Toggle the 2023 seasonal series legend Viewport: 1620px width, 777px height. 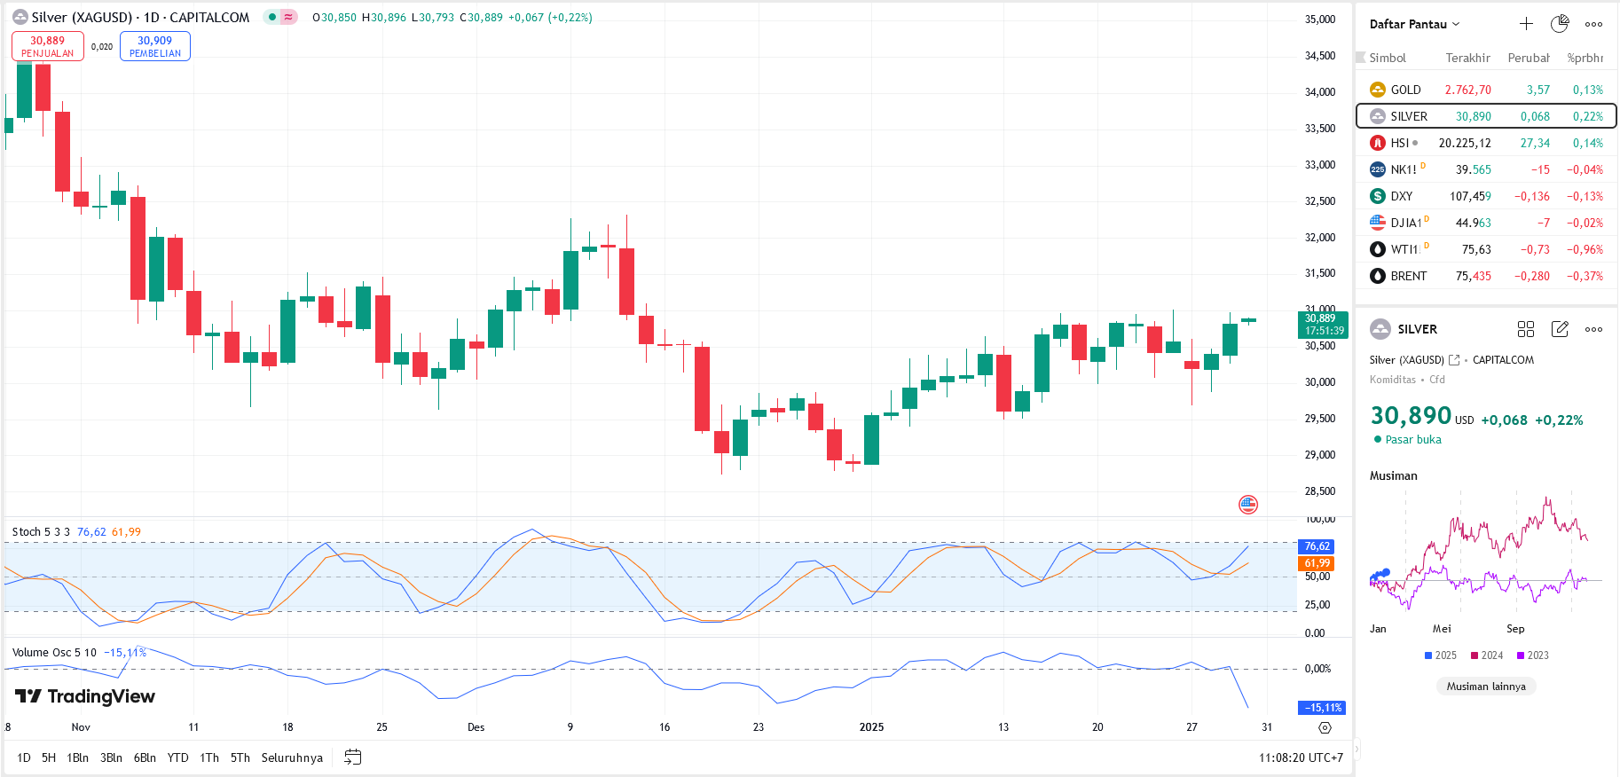pos(1532,655)
